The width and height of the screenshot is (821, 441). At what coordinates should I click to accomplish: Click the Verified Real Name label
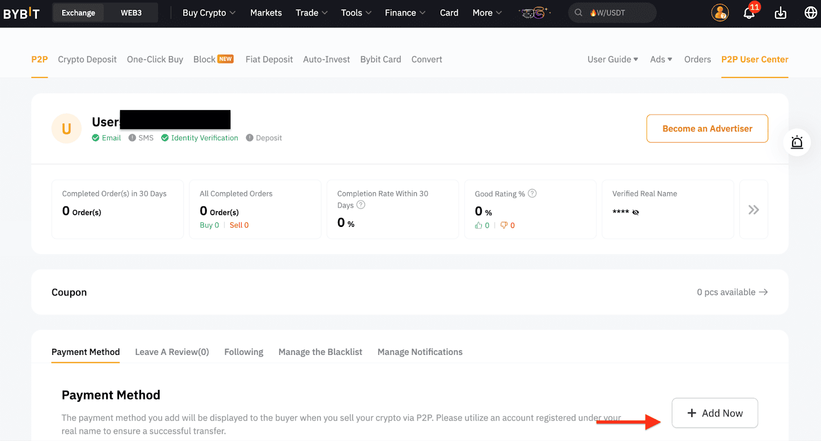644,194
